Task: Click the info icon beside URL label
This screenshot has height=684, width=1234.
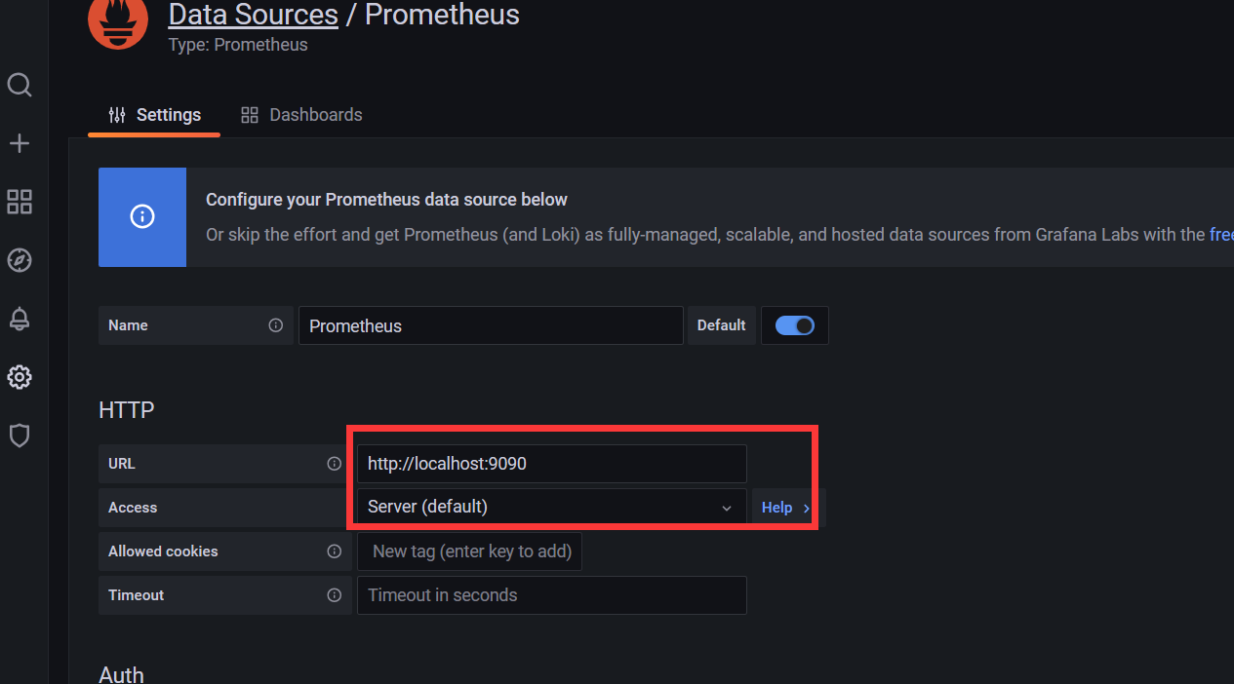Action: [335, 464]
